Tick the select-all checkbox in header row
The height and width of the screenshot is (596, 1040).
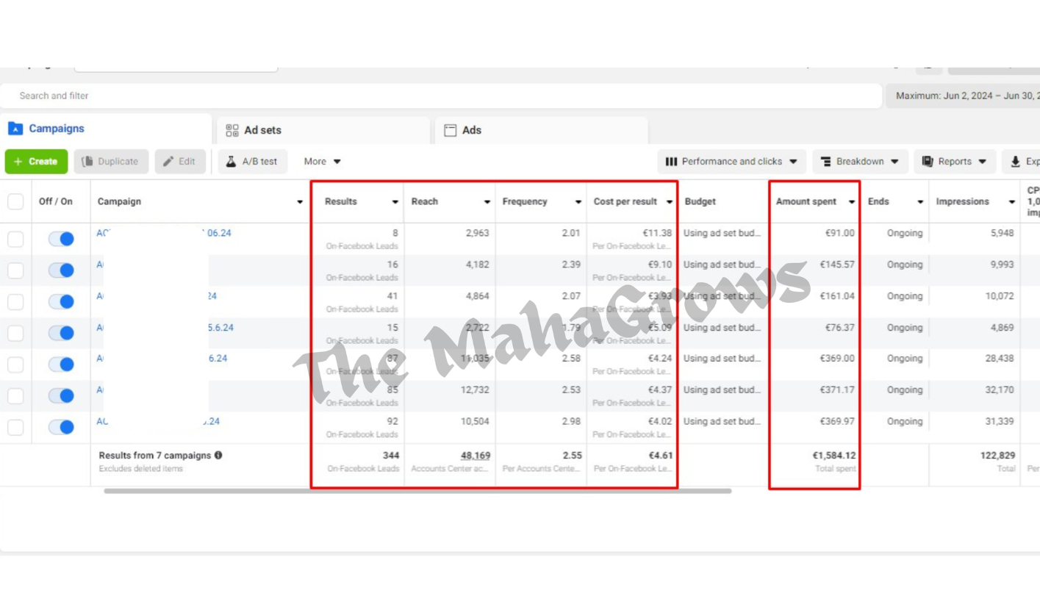point(15,201)
